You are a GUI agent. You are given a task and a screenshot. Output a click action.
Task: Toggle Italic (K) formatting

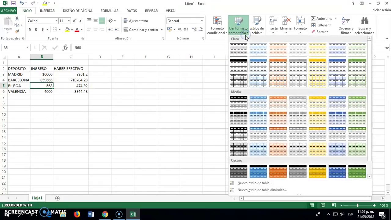coord(36,30)
